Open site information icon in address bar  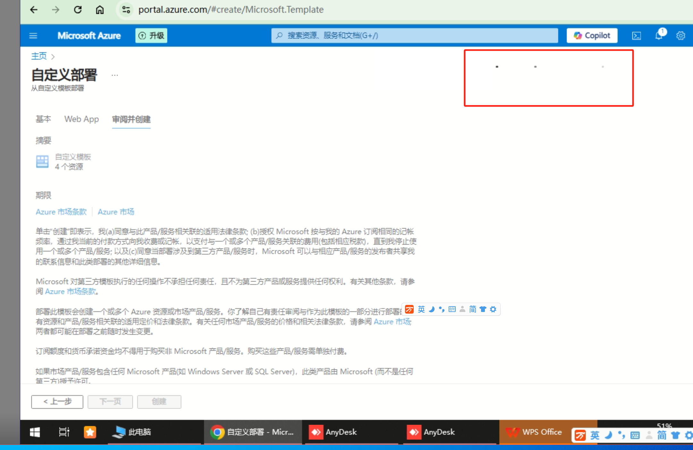pyautogui.click(x=126, y=10)
